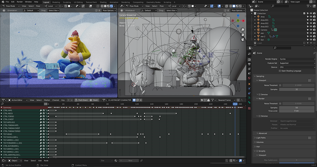Click the Render sampling presets list icon

pyautogui.click(x=310, y=99)
